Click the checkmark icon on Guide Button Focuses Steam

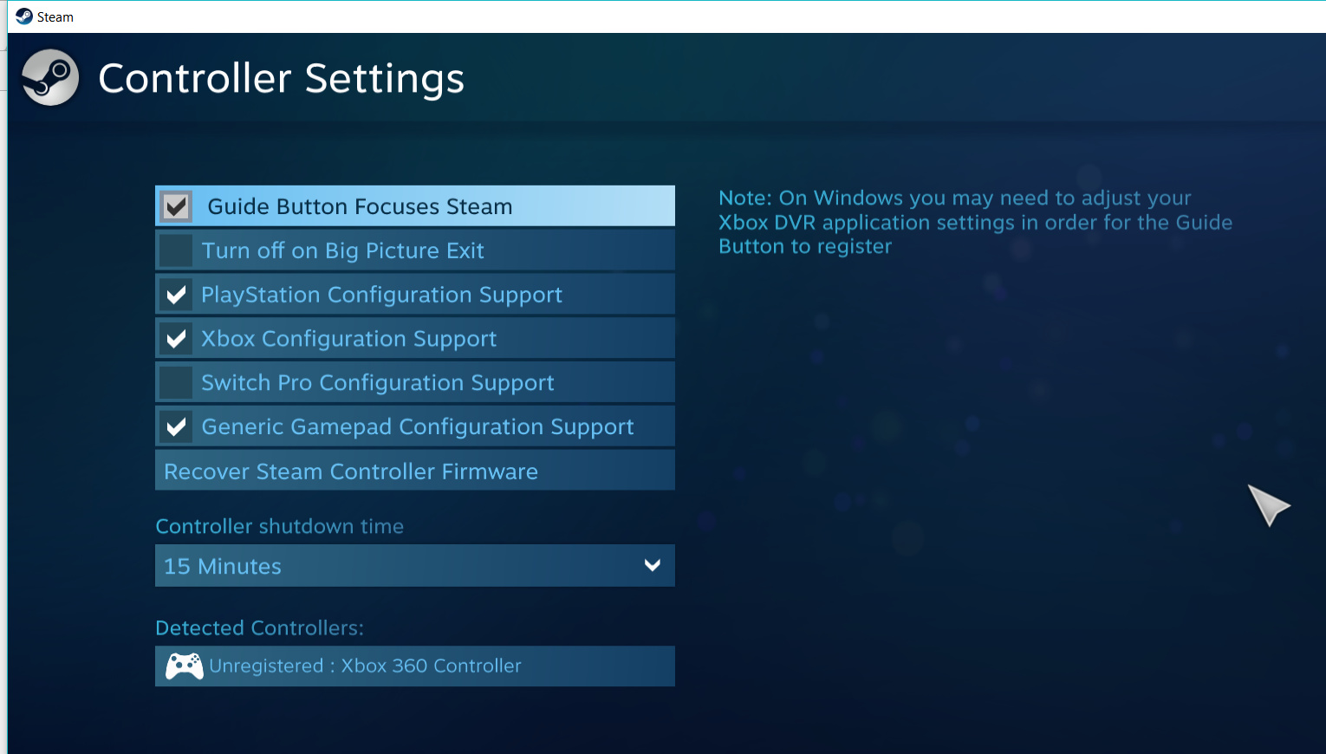coord(175,205)
